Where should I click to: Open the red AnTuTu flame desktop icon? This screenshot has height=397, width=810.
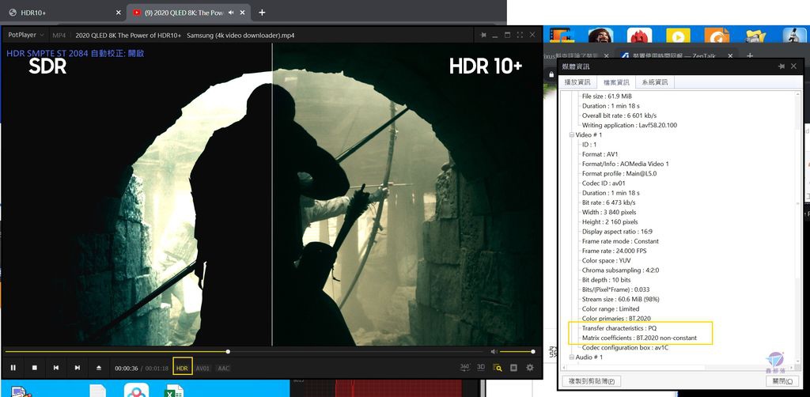639,35
